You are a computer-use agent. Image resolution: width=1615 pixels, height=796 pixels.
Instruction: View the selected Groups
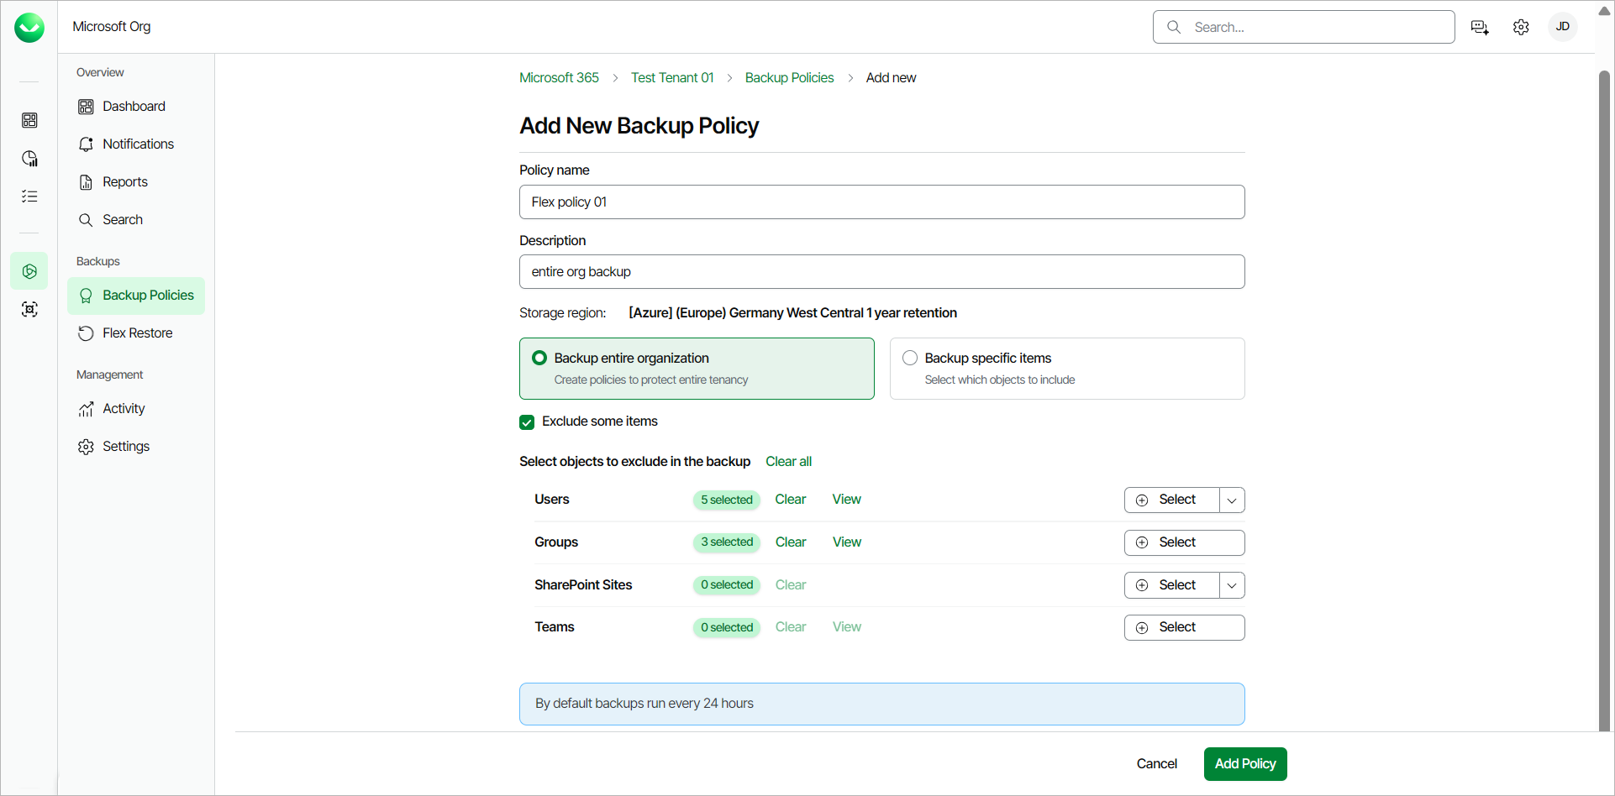(x=847, y=542)
